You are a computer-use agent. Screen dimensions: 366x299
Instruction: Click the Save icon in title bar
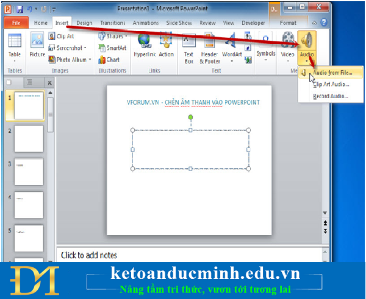tap(20, 9)
